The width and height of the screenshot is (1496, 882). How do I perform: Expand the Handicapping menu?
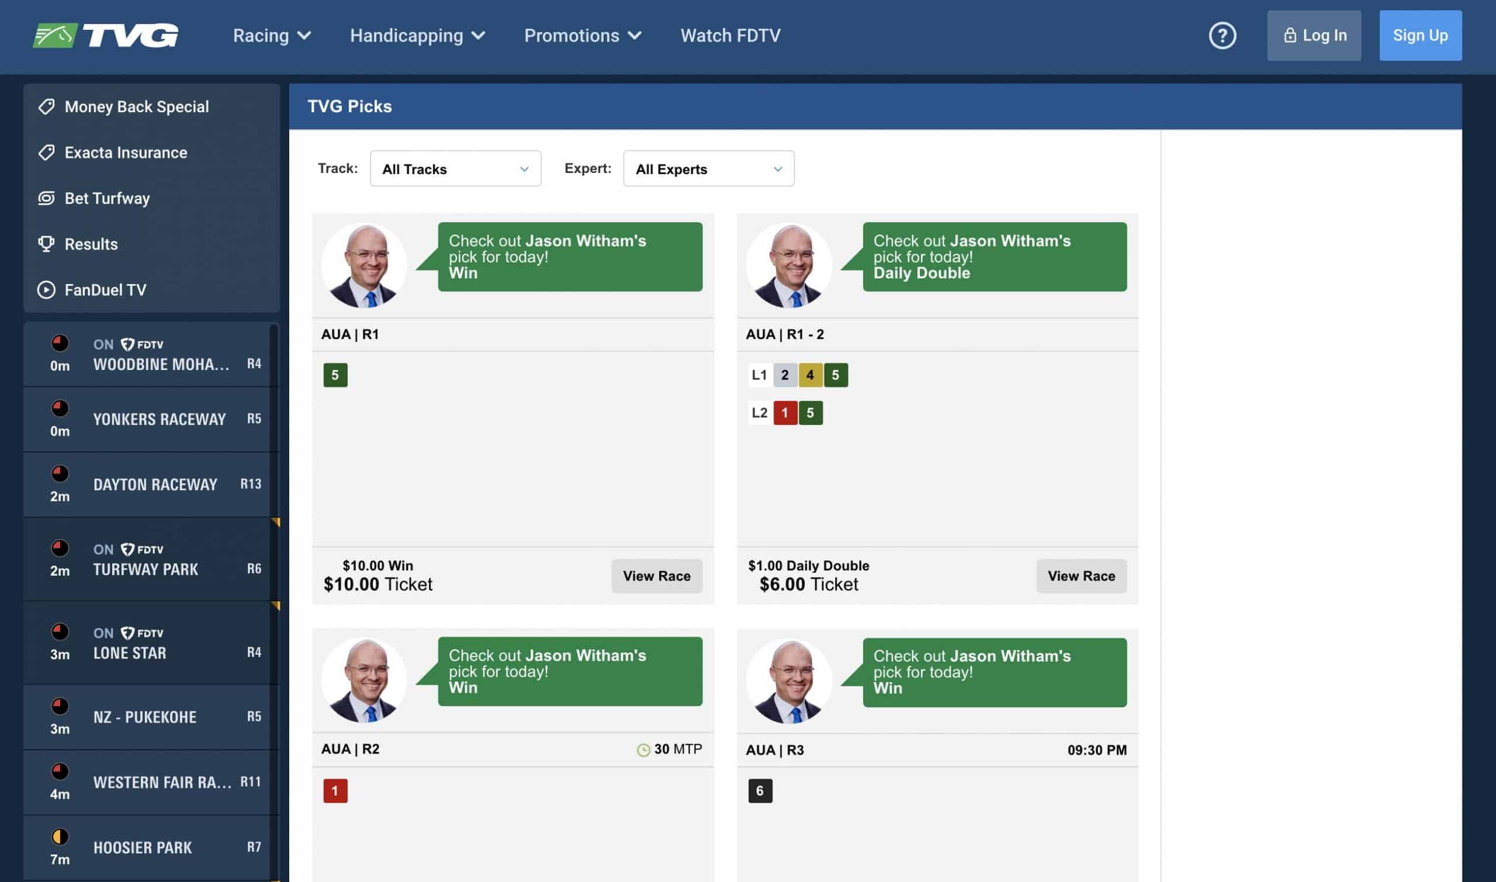tap(417, 36)
